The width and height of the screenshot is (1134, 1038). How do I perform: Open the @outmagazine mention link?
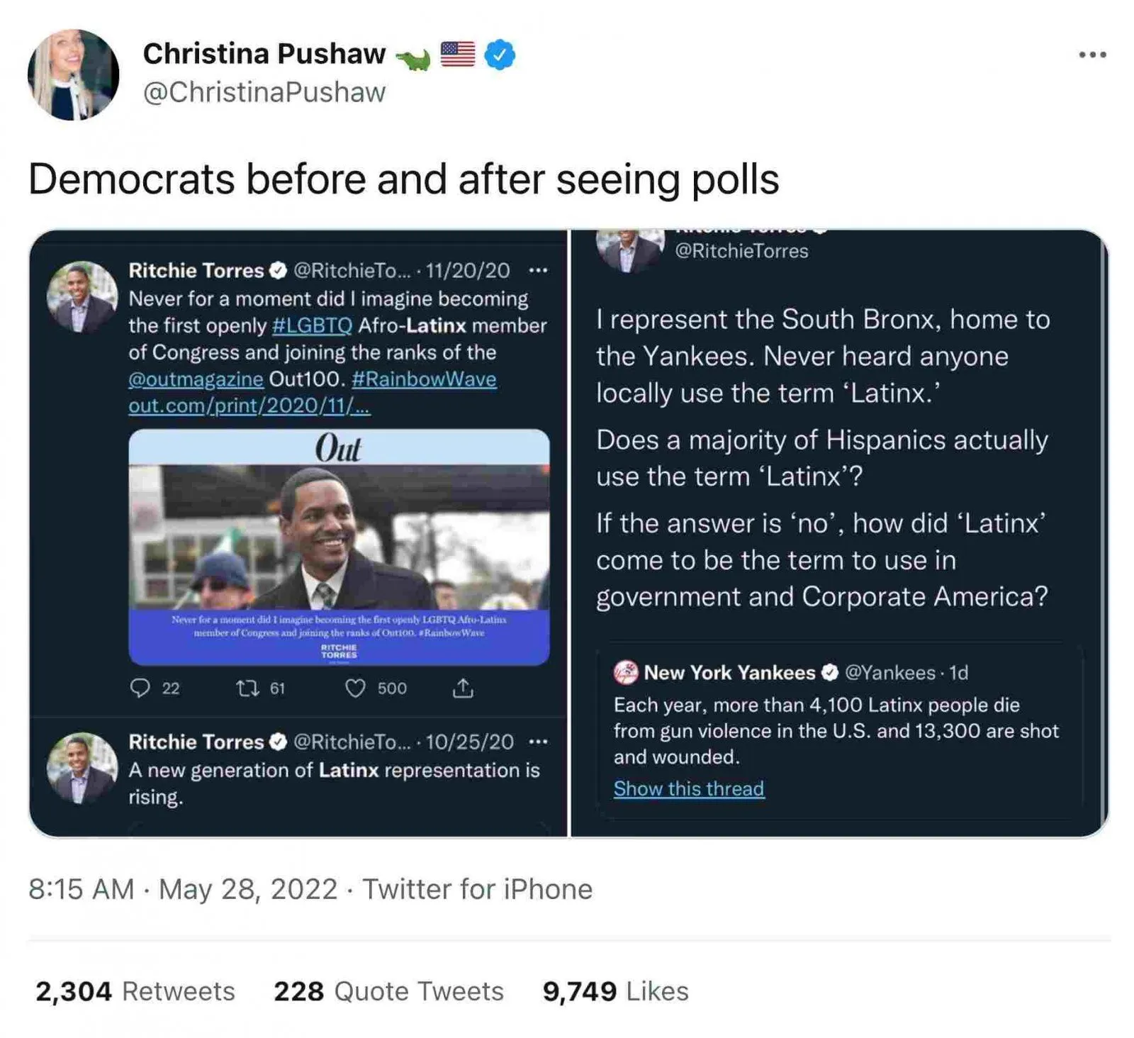click(x=196, y=379)
